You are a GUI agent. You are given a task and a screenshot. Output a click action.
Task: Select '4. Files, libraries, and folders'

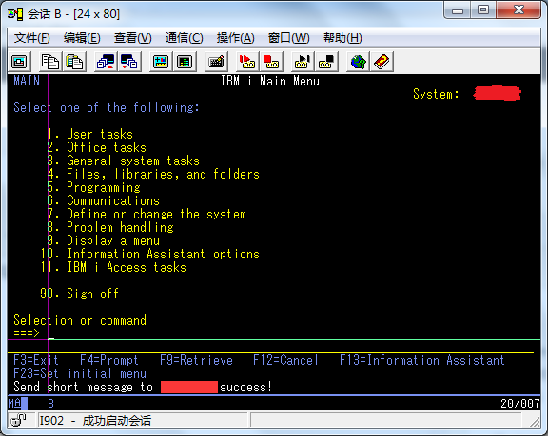153,174
